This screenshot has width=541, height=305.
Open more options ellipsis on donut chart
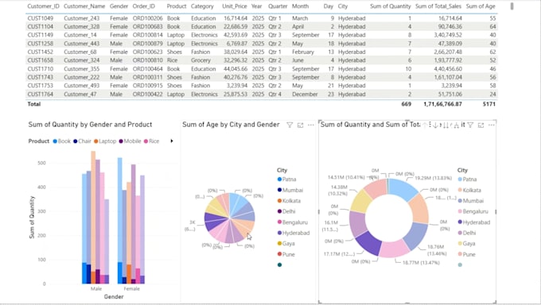[492, 125]
